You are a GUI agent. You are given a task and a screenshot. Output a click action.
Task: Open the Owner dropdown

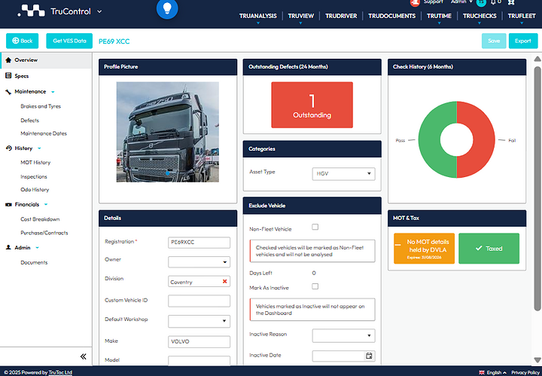tap(199, 262)
